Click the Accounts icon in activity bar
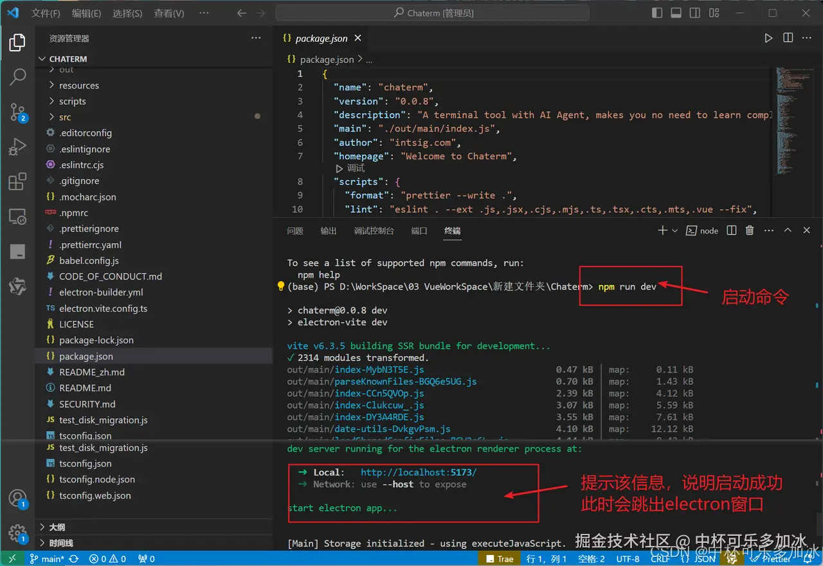 tap(17, 499)
